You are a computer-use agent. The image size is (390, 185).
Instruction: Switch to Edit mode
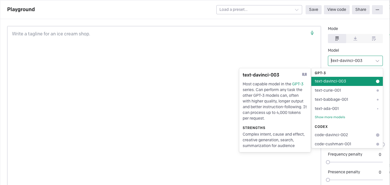coord(374,38)
